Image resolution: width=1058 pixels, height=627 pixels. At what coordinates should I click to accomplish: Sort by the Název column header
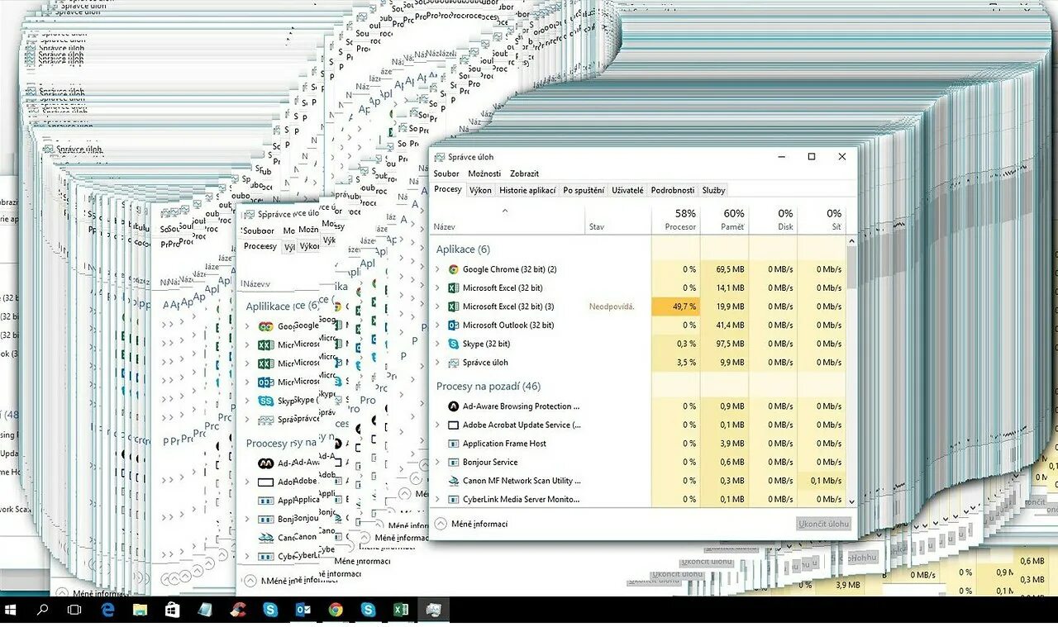[508, 219]
